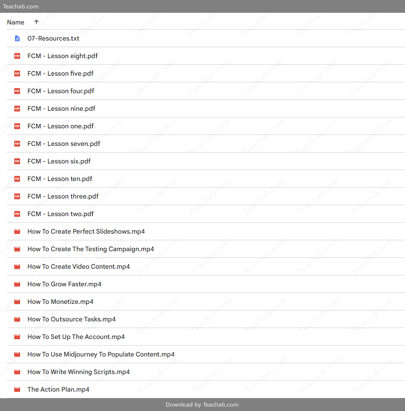Click video icon for Create Video Content
Viewport: 405px width, 411px height.
click(17, 267)
